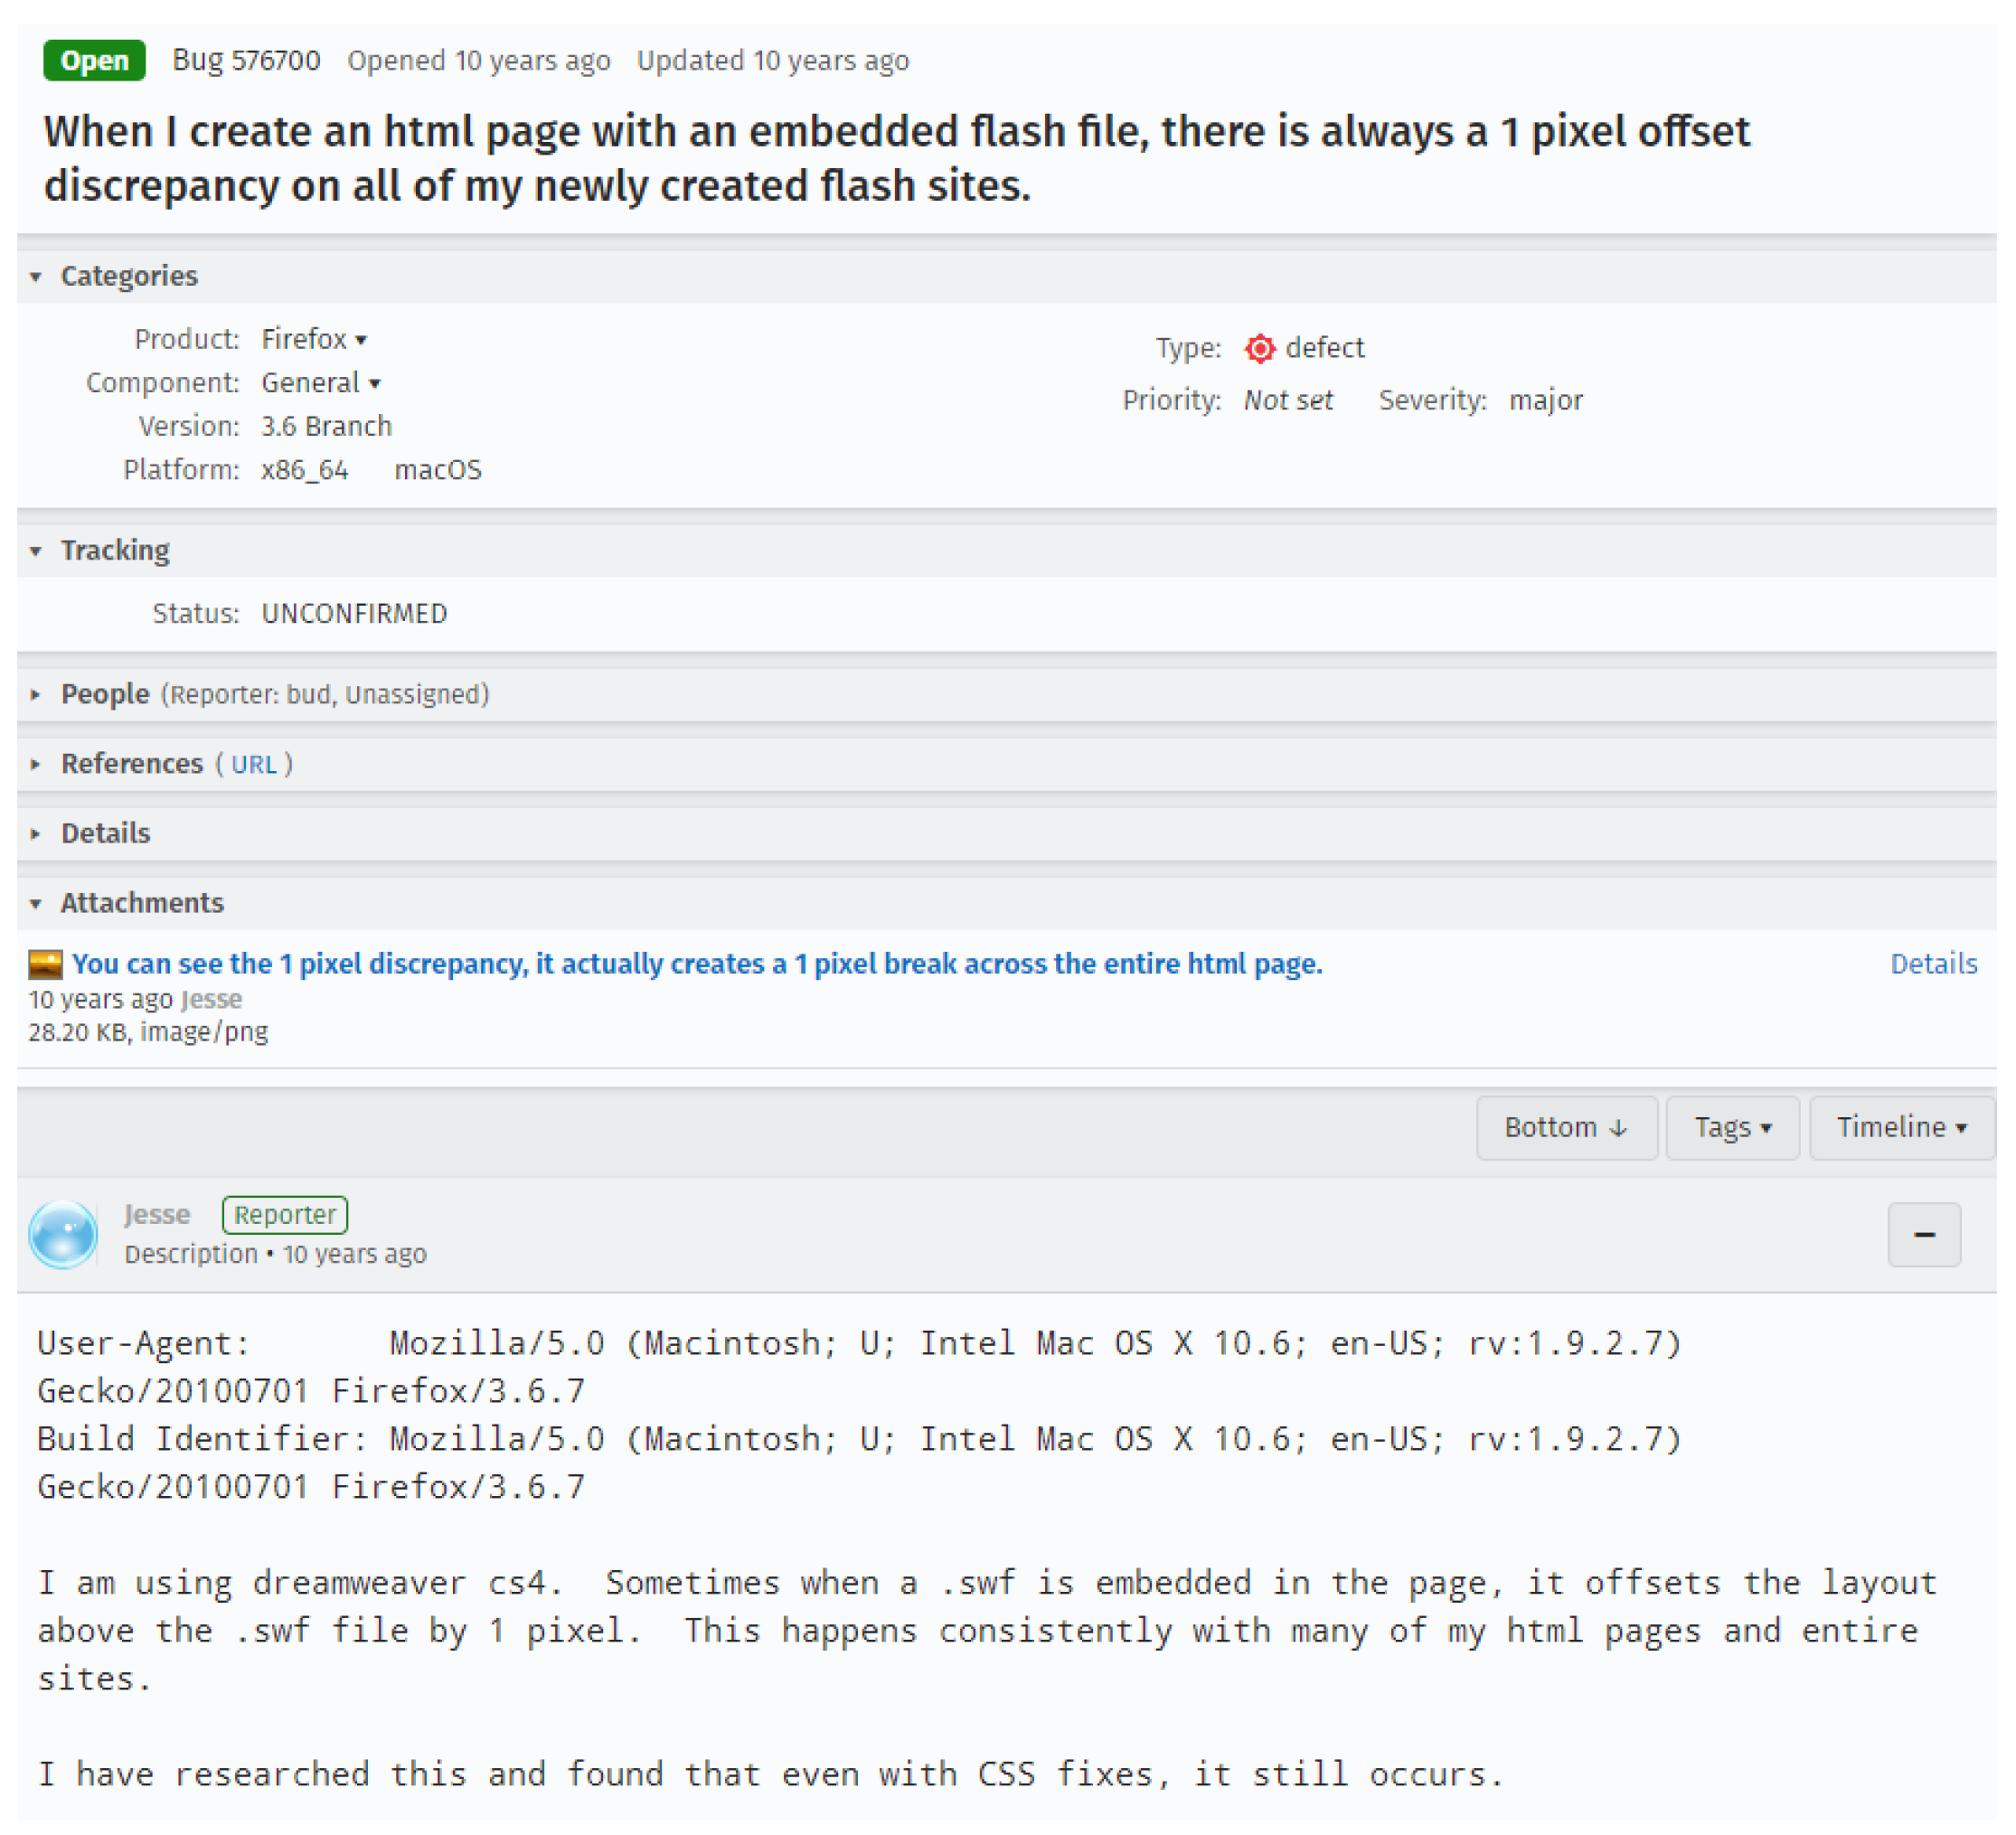Screen dimensions: 2016x1835
Task: Collapse the Attachments section
Action: [141, 903]
